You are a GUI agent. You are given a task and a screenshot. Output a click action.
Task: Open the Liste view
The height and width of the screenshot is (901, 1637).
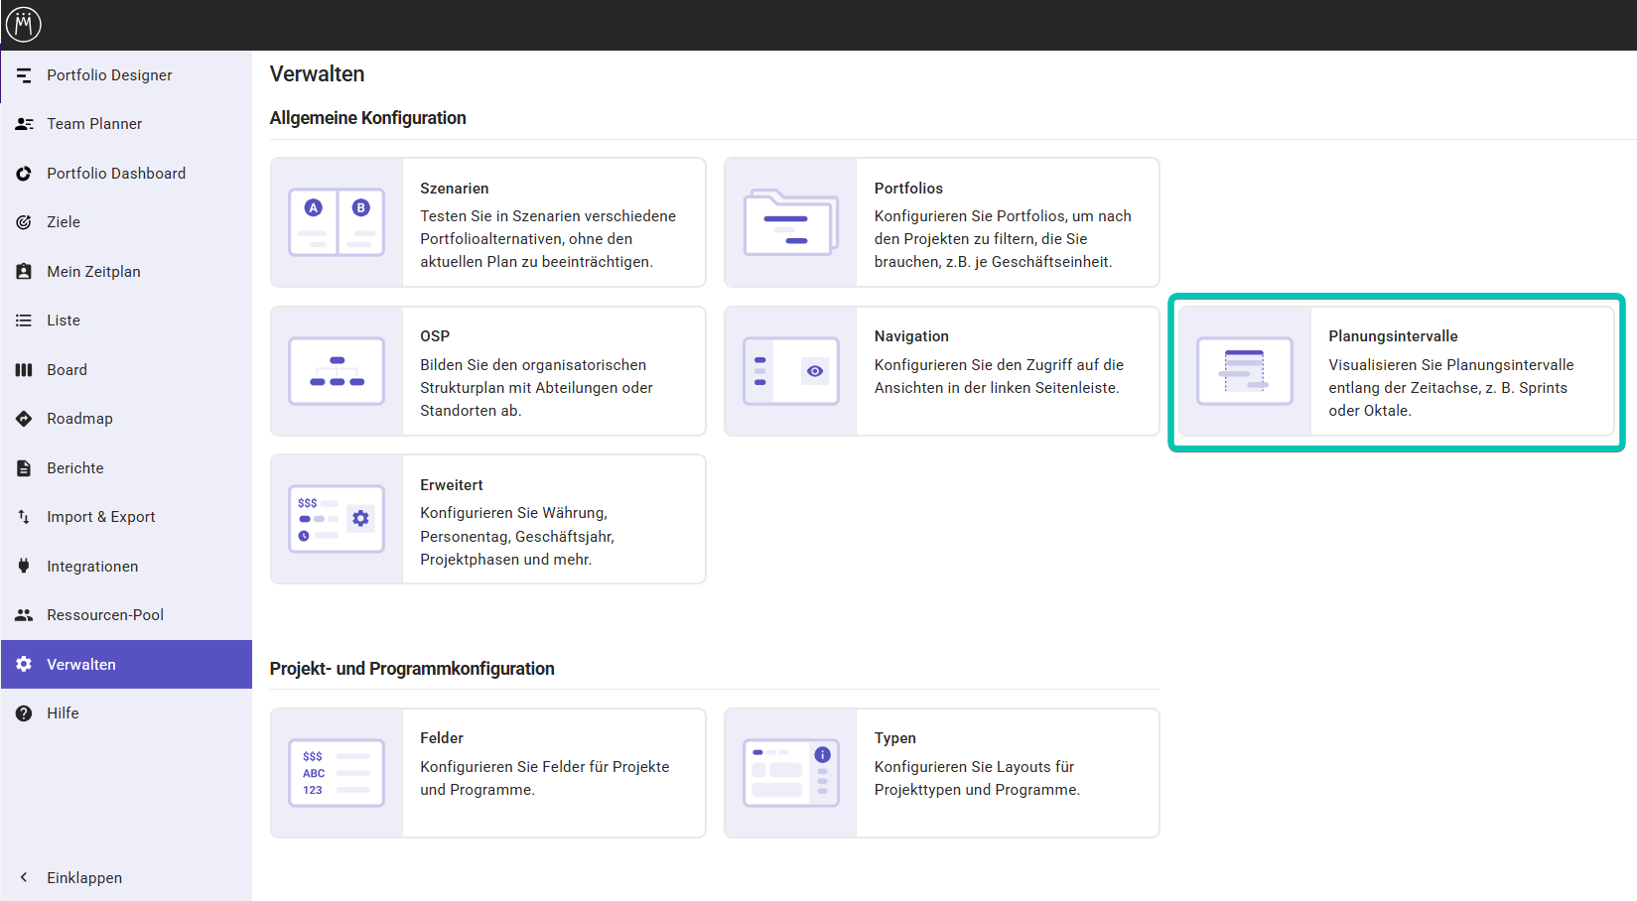point(64,321)
